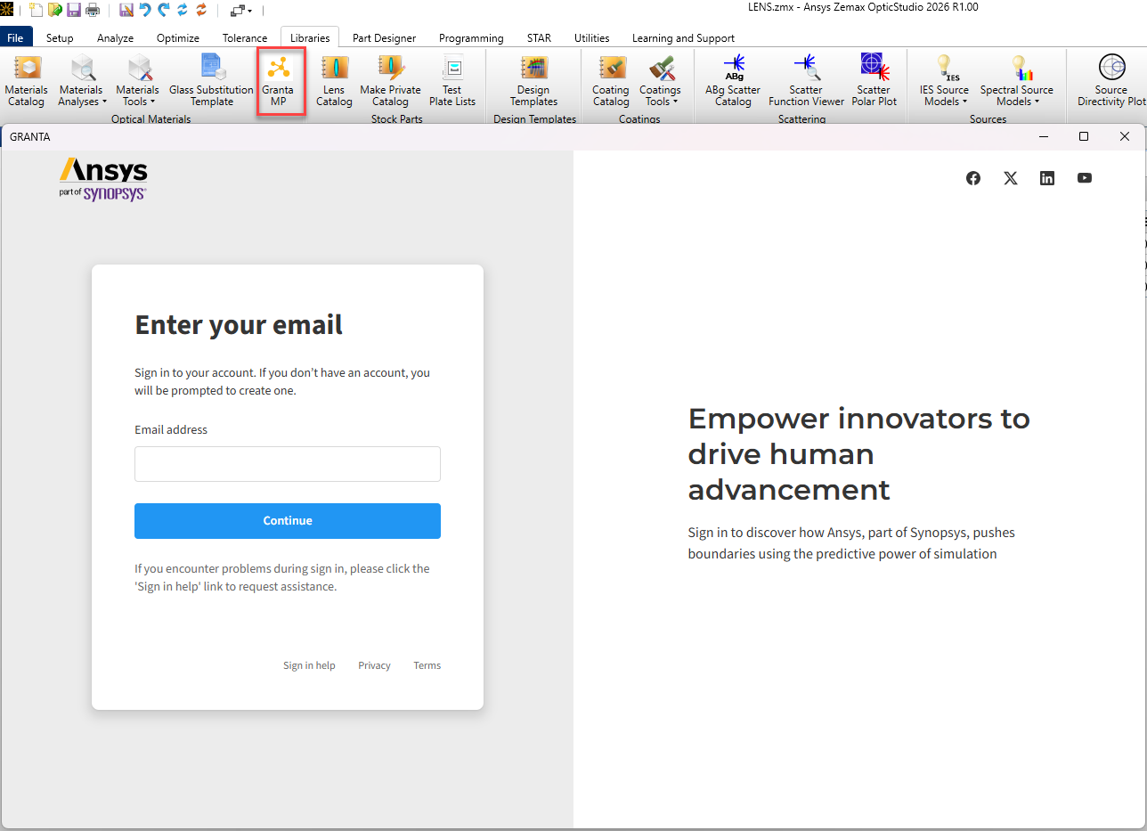Open the LinkedIn social icon
The height and width of the screenshot is (831, 1147).
pyautogui.click(x=1047, y=178)
